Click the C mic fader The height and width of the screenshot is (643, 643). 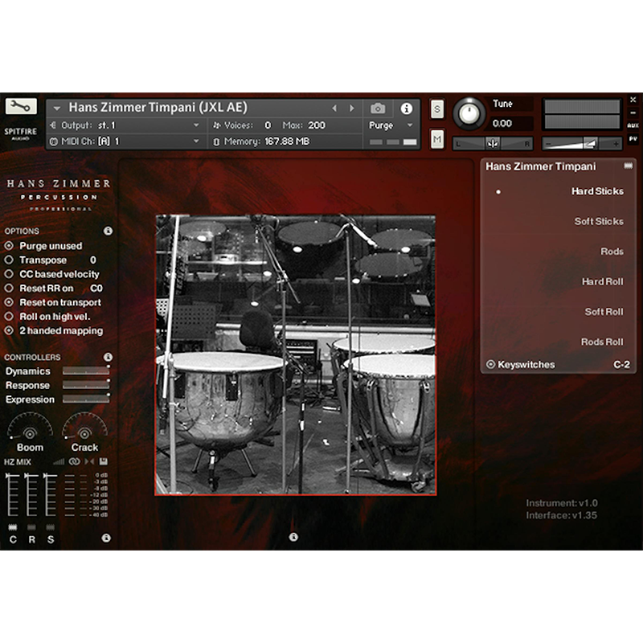[x=13, y=494]
